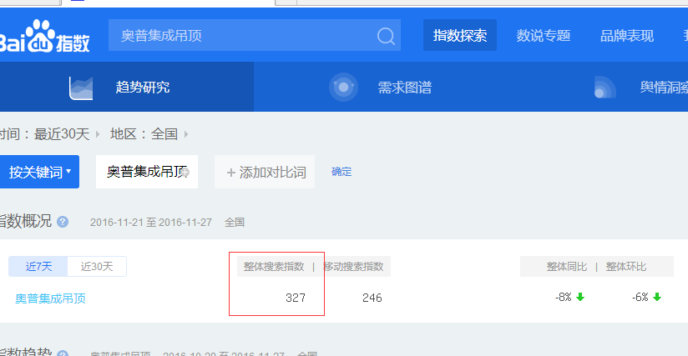Click the 整体环比 column header
Screen dimensions: 688x356
point(626,267)
